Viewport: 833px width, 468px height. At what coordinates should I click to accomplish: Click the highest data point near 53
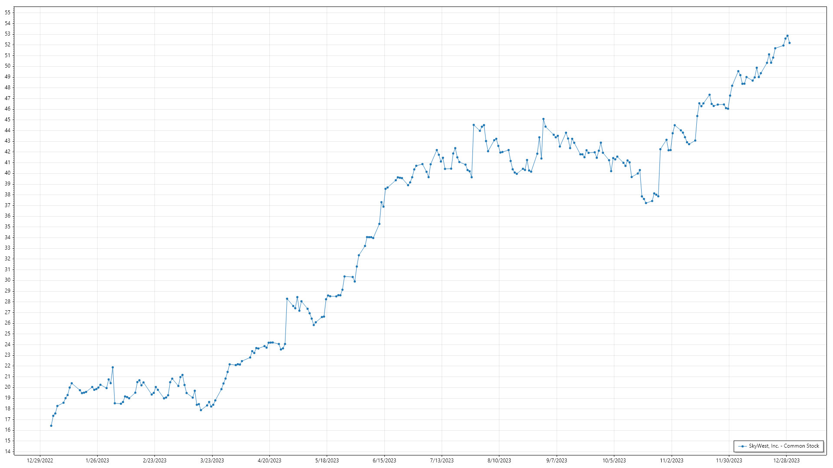coord(787,36)
